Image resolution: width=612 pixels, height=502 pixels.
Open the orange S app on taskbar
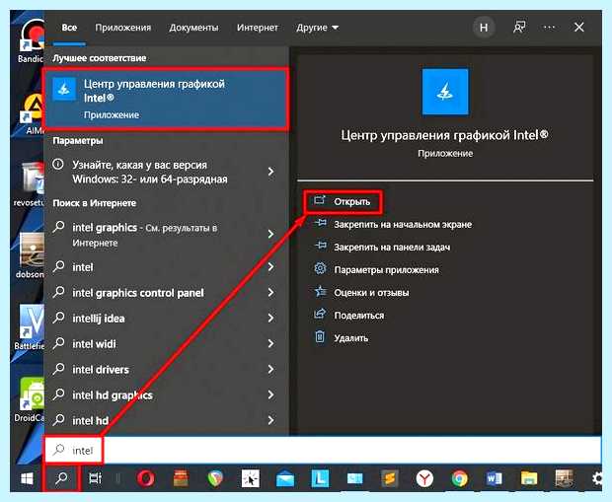point(390,478)
